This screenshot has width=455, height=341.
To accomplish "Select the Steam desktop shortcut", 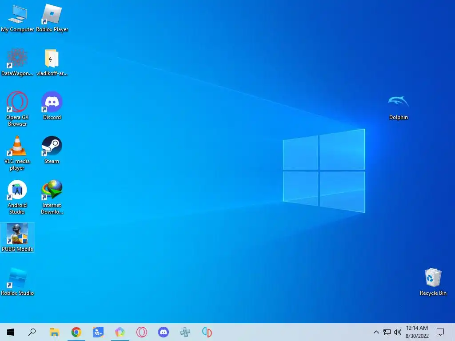I will (52, 150).
